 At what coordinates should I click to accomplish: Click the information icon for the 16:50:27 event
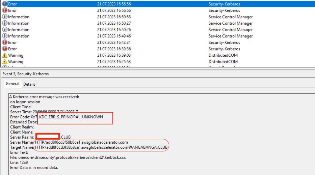point(5,23)
